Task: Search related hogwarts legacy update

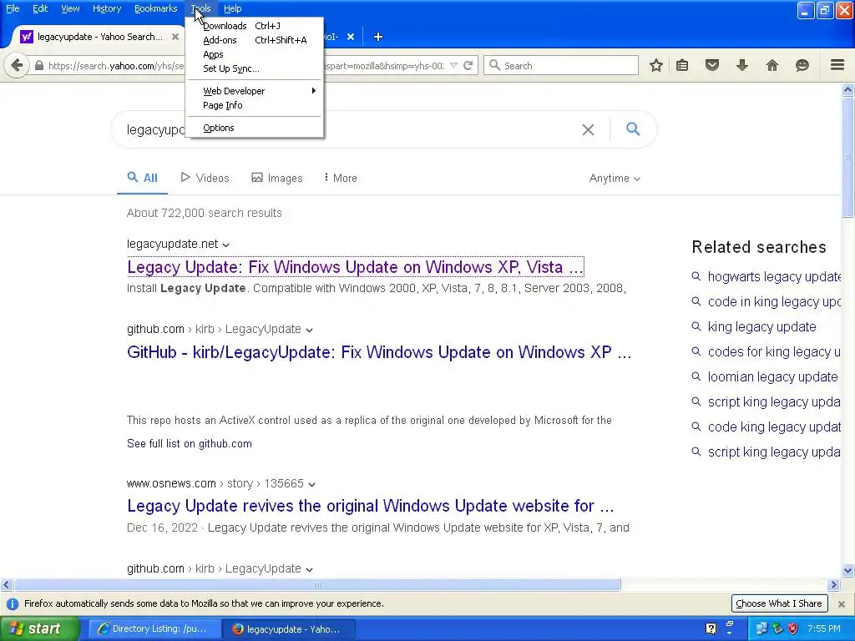Action: tap(774, 277)
